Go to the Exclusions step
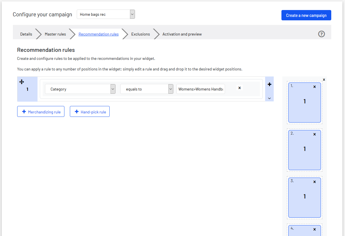 point(141,34)
